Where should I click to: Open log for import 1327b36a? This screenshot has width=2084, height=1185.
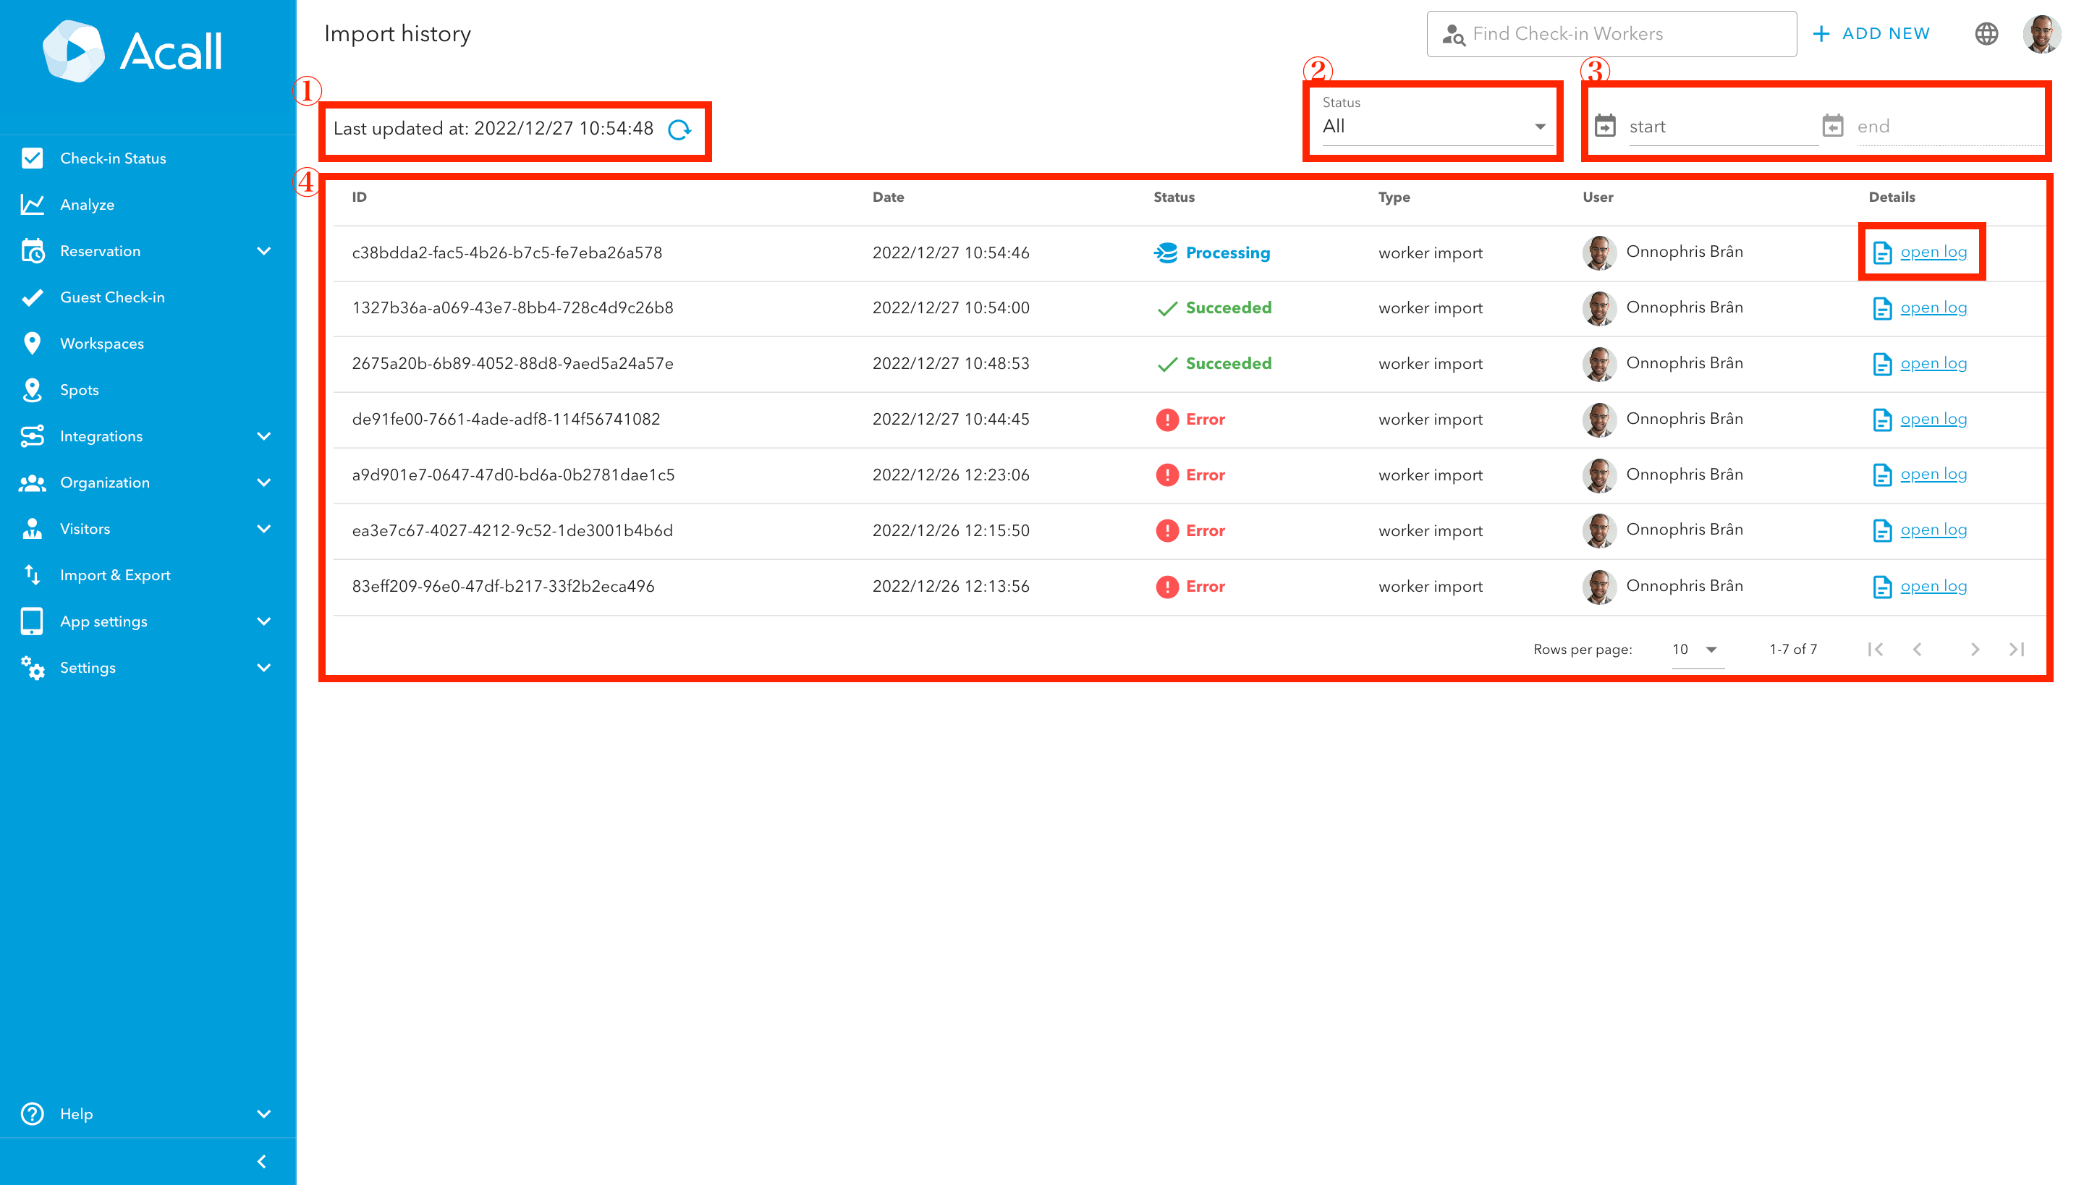[1933, 307]
